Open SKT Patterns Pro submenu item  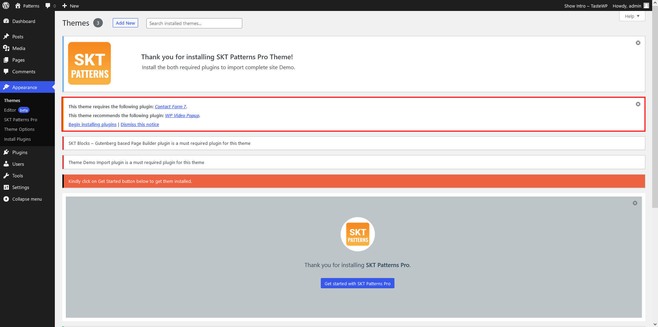tap(21, 120)
